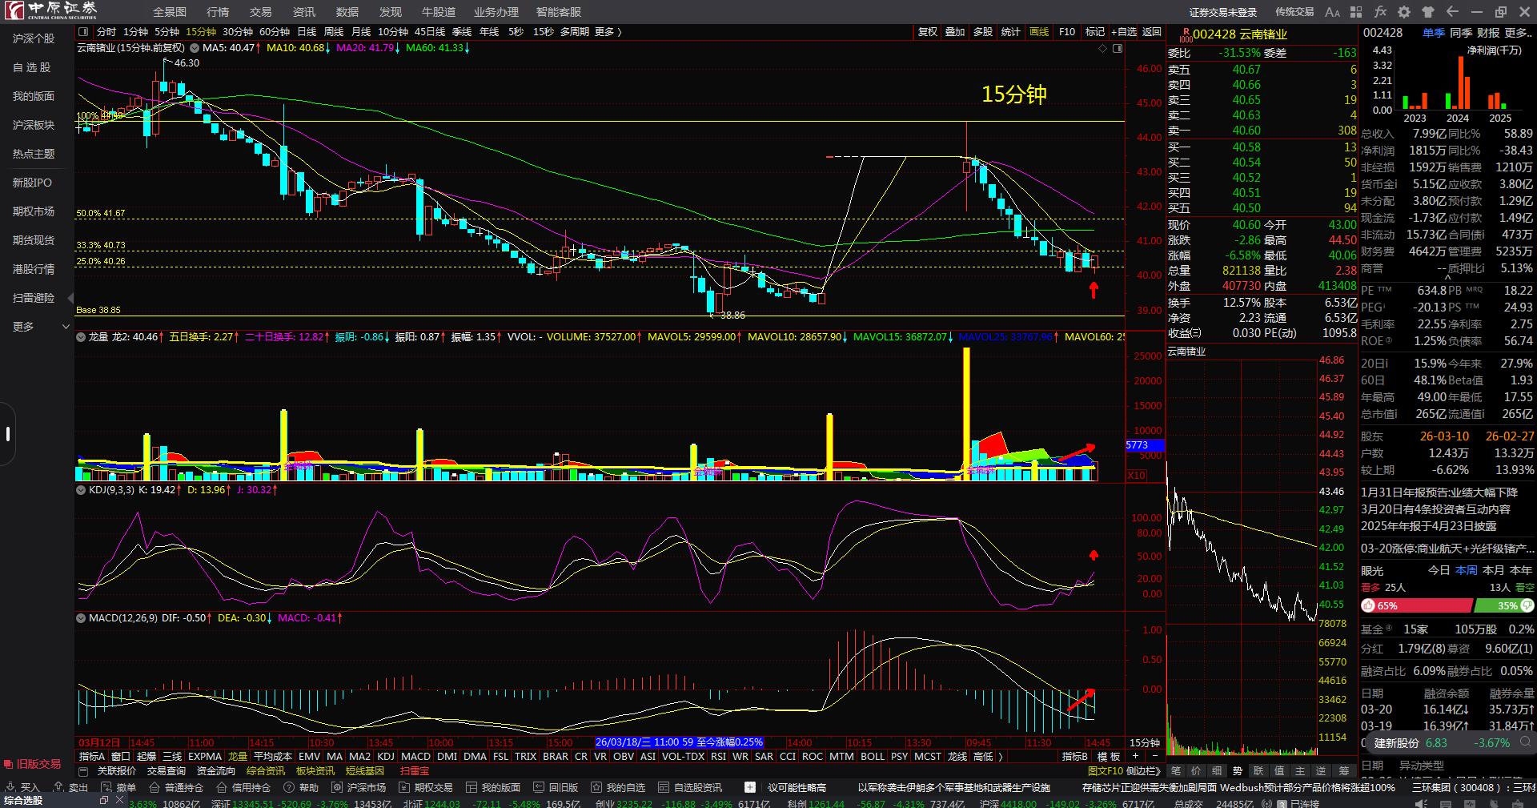
Task: Collapse left sidebar with triangle handle
Action: click(x=70, y=298)
